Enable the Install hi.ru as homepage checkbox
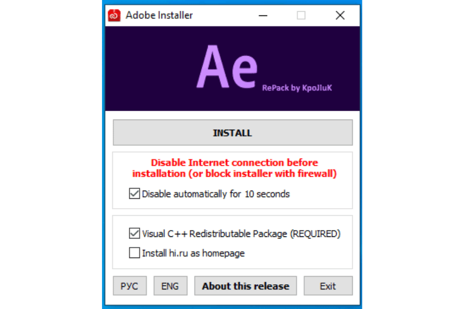Screen dimensions: 464x309 (135, 253)
